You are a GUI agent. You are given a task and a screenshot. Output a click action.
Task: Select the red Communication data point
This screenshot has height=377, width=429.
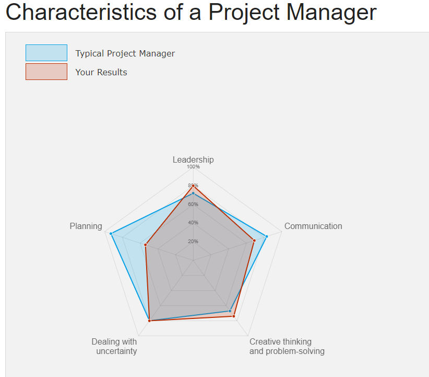coord(254,241)
